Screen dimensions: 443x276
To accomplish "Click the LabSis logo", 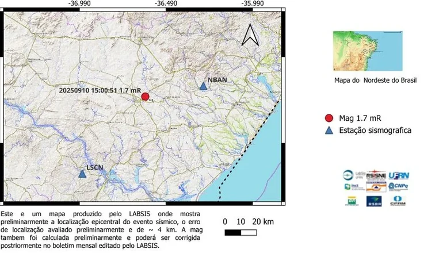I will [353, 175].
